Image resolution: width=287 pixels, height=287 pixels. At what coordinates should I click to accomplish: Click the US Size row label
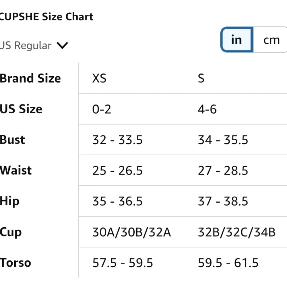(x=21, y=109)
